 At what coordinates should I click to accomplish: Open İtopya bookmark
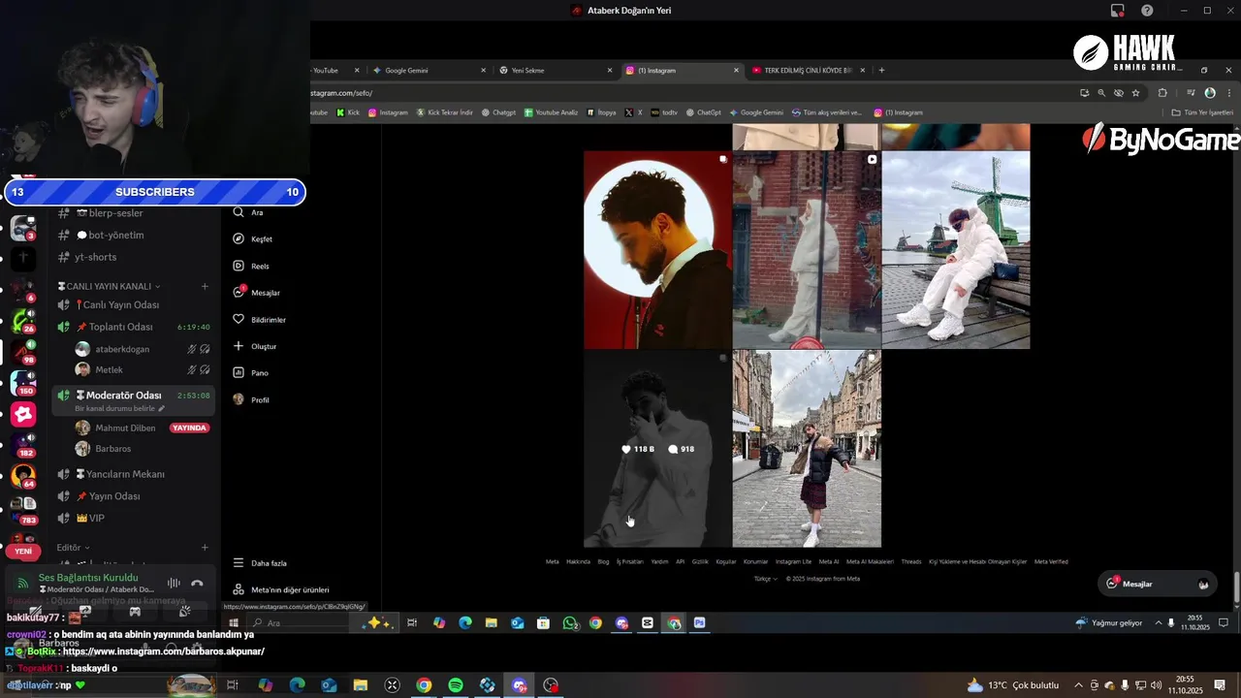tap(601, 112)
